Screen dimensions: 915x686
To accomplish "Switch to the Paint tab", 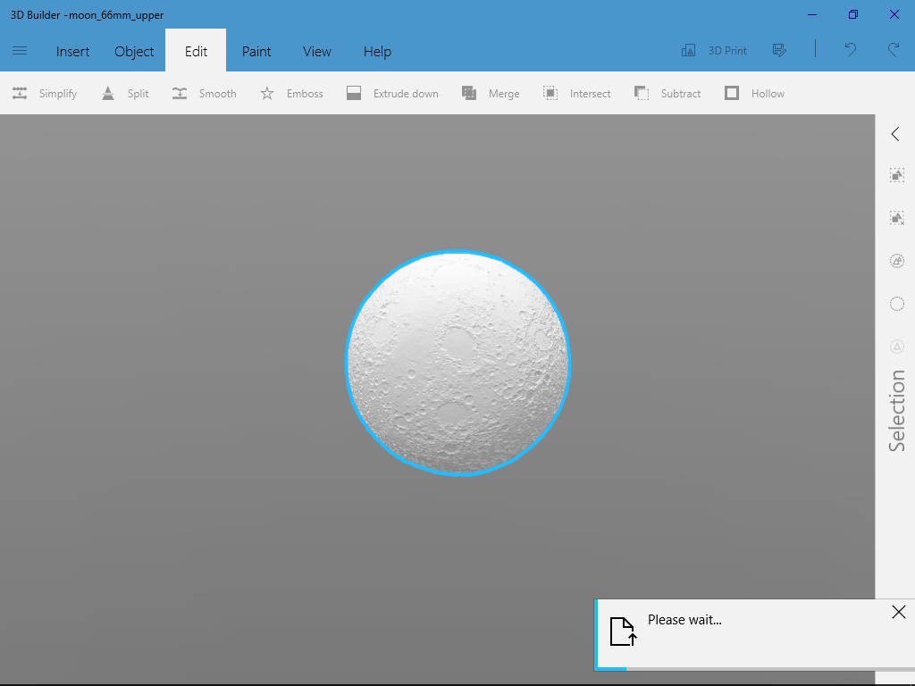I will coord(256,51).
